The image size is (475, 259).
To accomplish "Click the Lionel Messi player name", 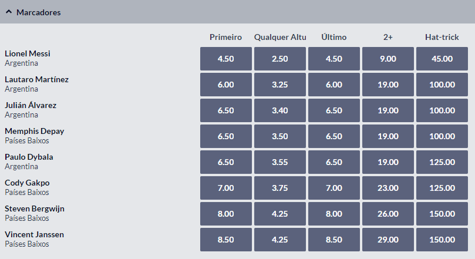I will 27,53.
